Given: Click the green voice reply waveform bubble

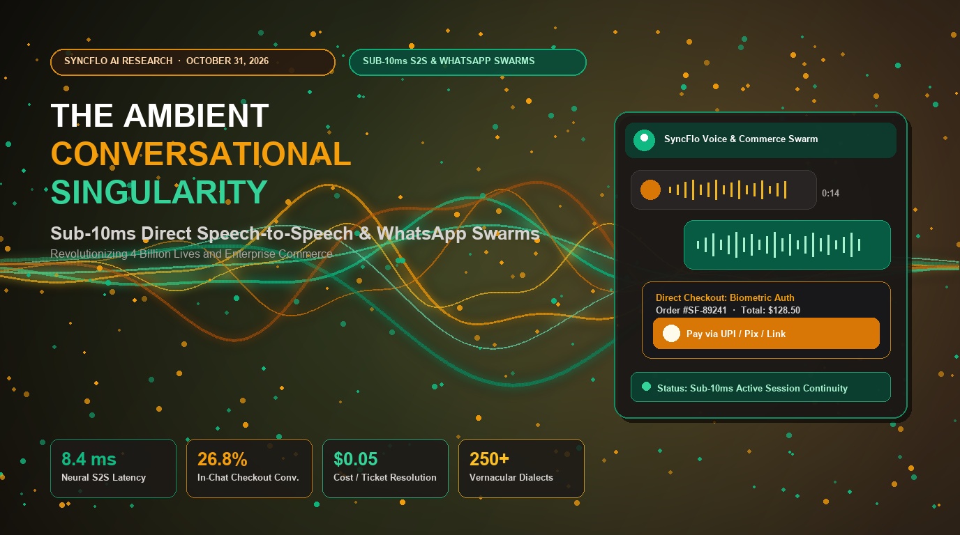Looking at the screenshot, I should point(787,245).
